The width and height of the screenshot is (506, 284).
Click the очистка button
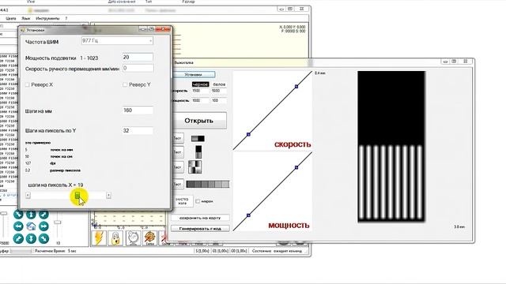[x=183, y=201]
